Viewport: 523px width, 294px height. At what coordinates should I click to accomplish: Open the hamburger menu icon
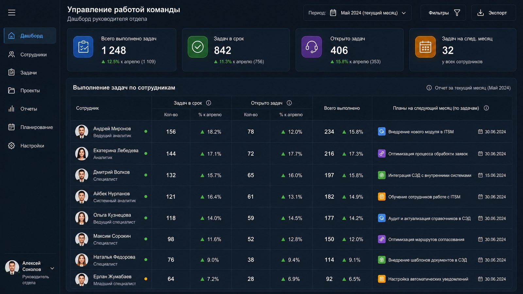click(12, 12)
